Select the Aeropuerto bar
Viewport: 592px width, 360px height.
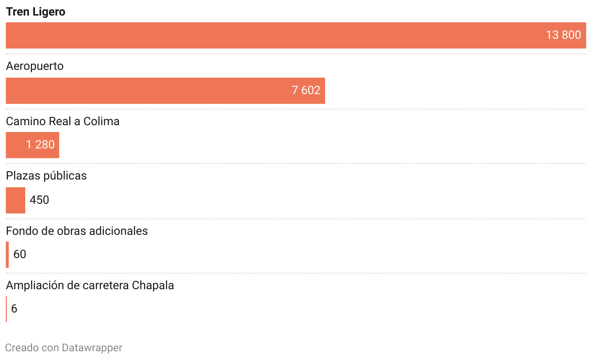tap(165, 91)
